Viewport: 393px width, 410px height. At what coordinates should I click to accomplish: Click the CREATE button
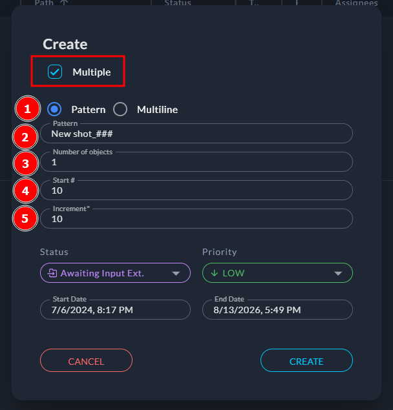[306, 361]
